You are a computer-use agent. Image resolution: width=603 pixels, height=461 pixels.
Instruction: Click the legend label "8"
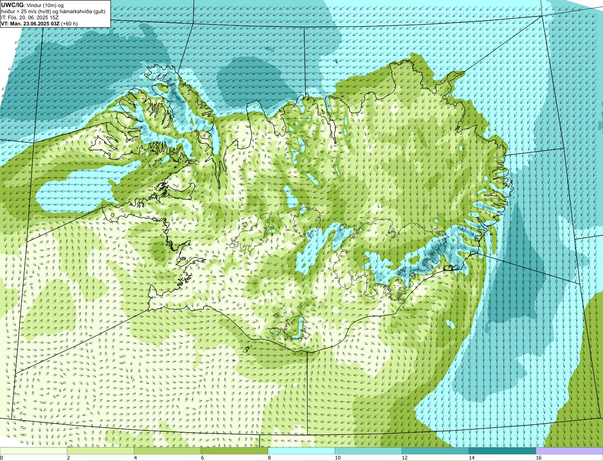point(269,458)
